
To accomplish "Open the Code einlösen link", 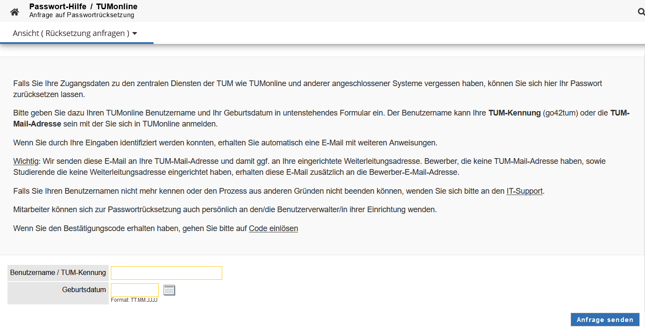I will (x=273, y=228).
